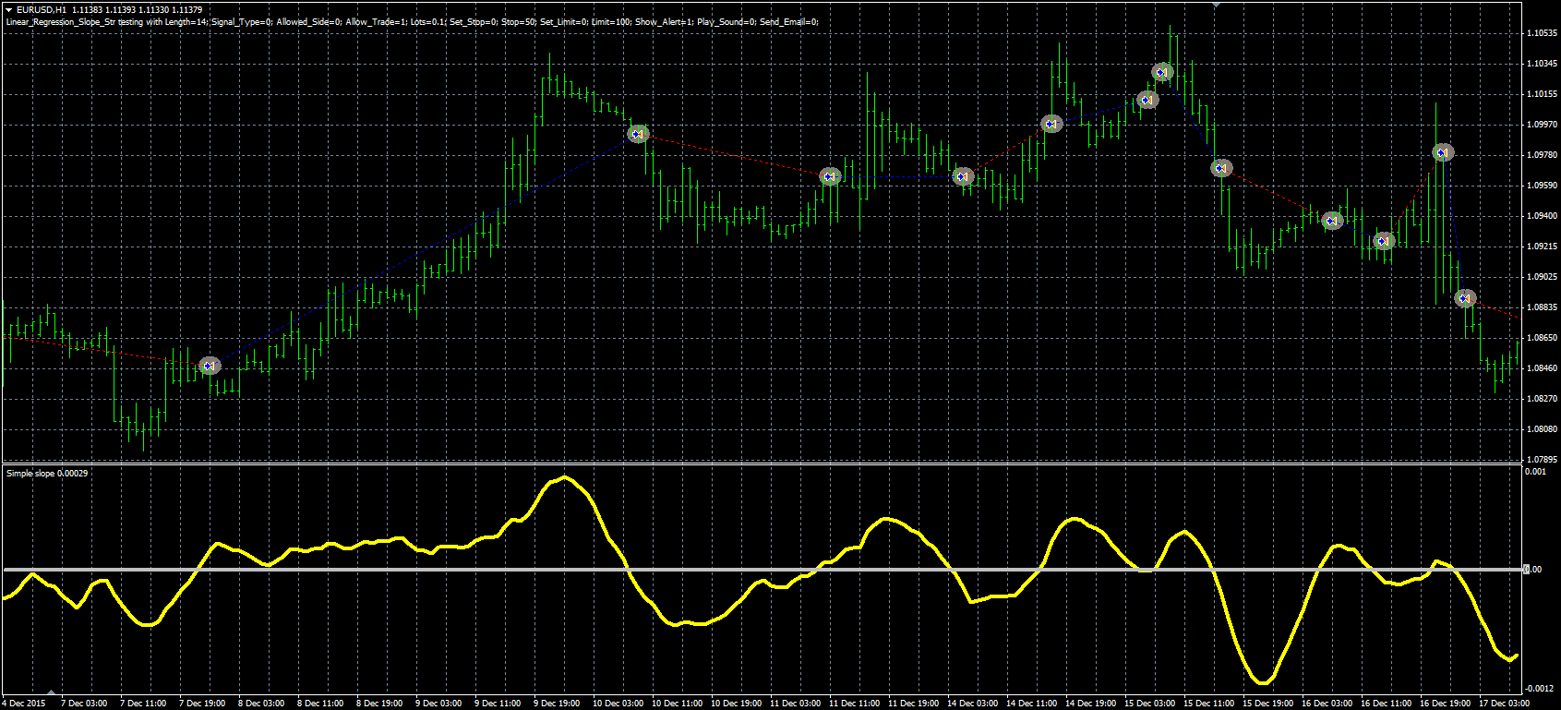The image size is (1561, 710).
Task: Click the 17 Dec 03:00 time label
Action: 1506,704
